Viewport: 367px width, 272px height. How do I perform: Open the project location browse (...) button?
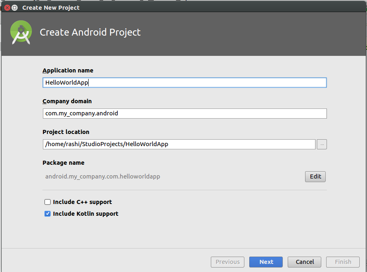coord(322,144)
